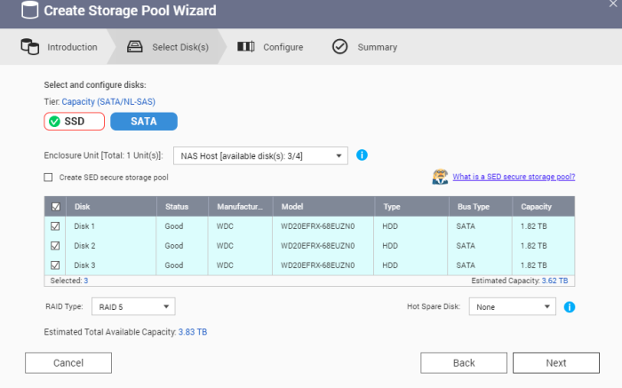Toggle the select-all disks header checkbox
Screen dimensions: 622x388
click(55, 207)
